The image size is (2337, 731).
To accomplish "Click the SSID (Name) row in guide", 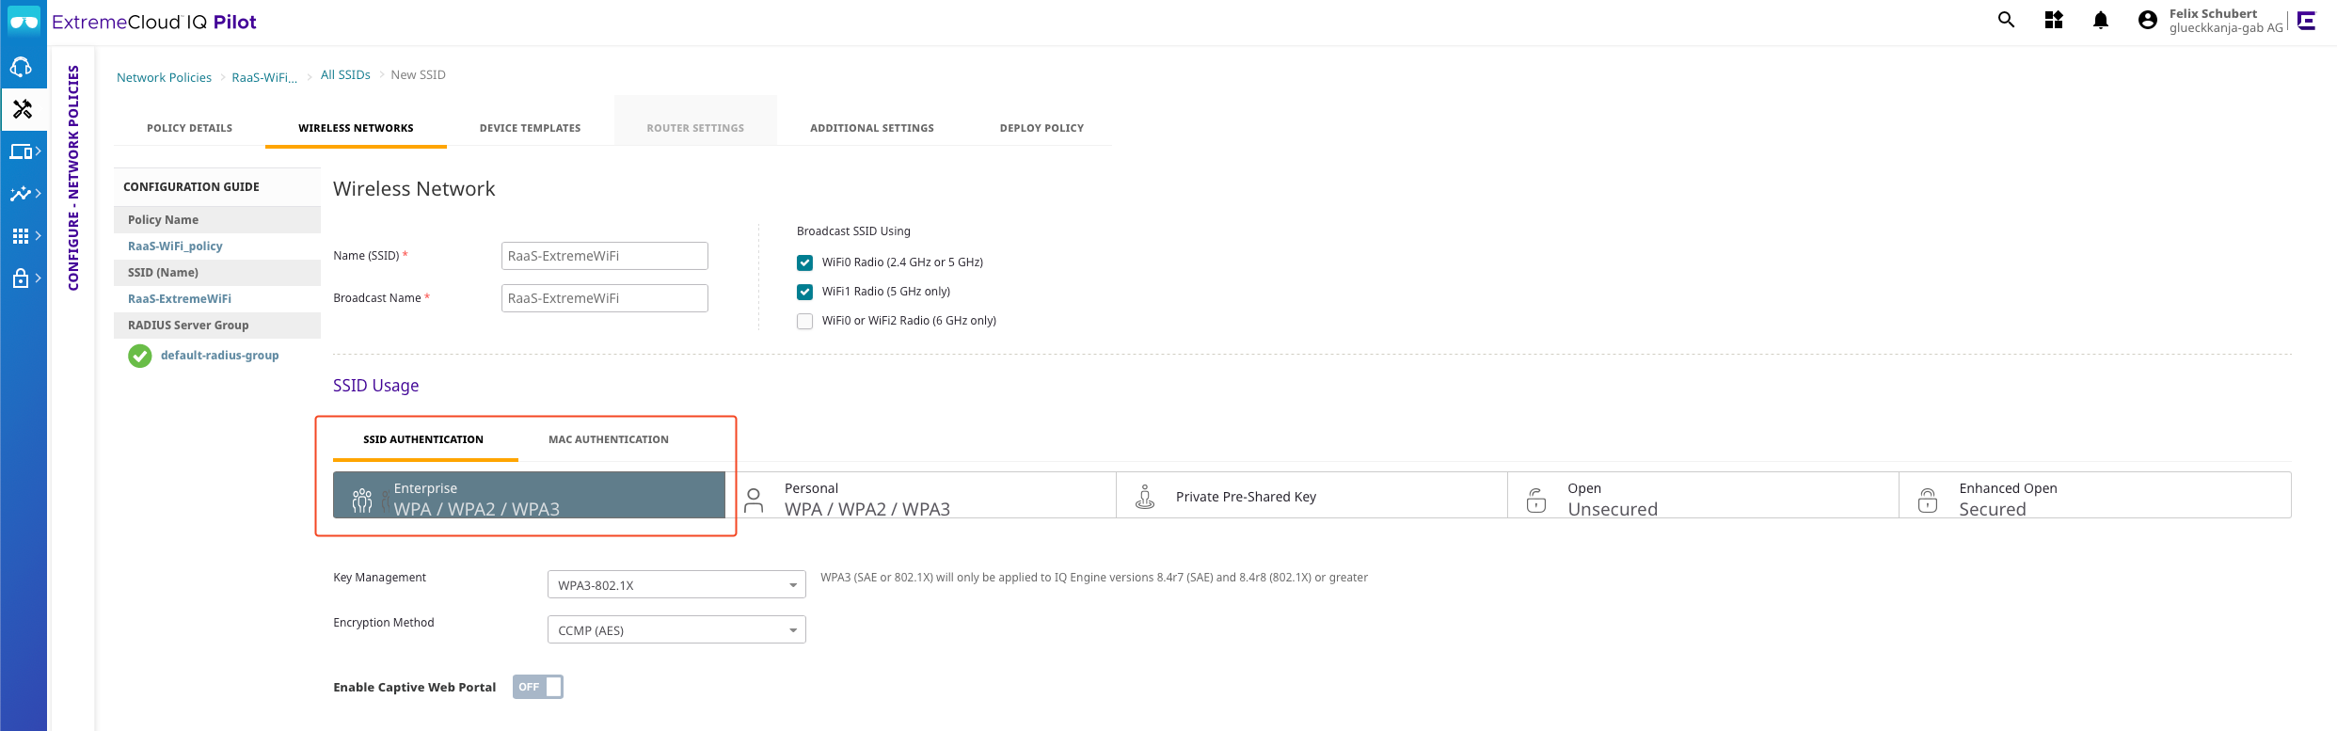I will tap(217, 273).
